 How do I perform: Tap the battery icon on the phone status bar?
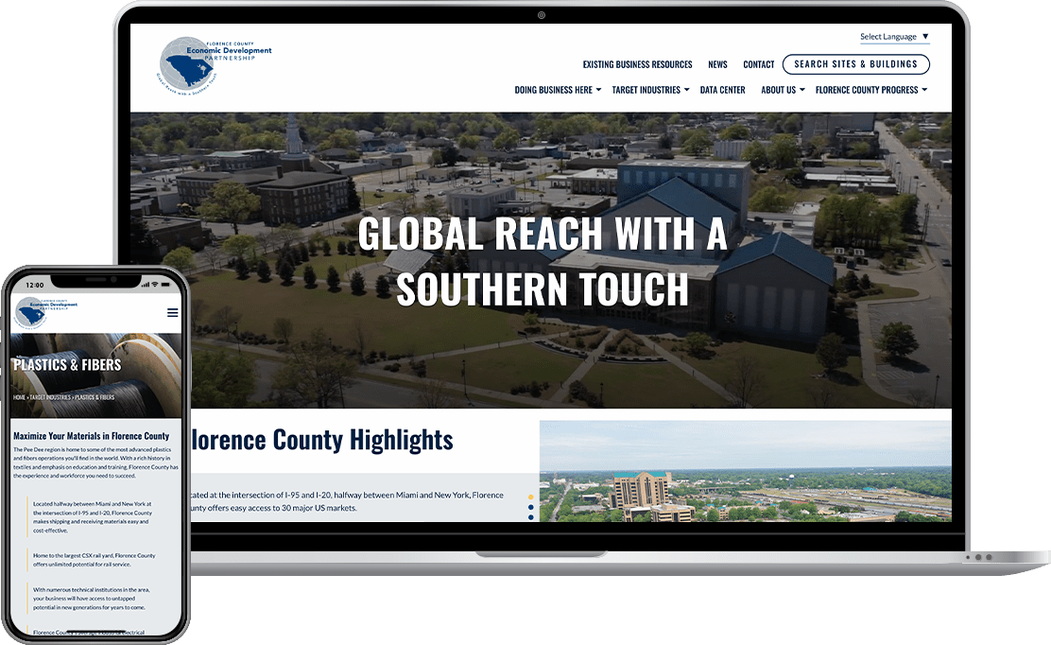pyautogui.click(x=167, y=284)
